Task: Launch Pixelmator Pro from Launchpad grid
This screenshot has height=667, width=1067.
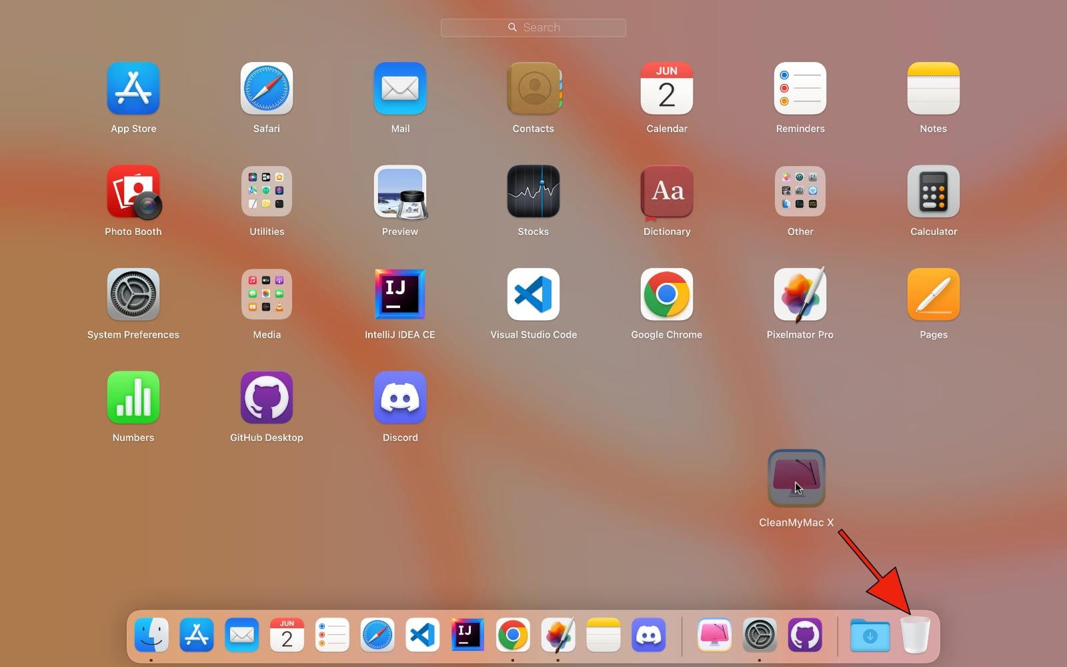Action: [x=800, y=295]
